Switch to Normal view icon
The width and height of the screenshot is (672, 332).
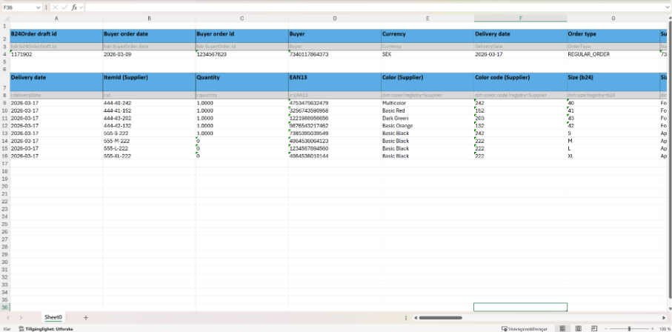point(563,328)
